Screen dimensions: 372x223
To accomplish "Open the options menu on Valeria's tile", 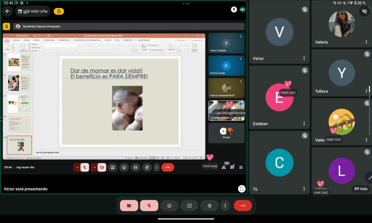I will click(366, 42).
